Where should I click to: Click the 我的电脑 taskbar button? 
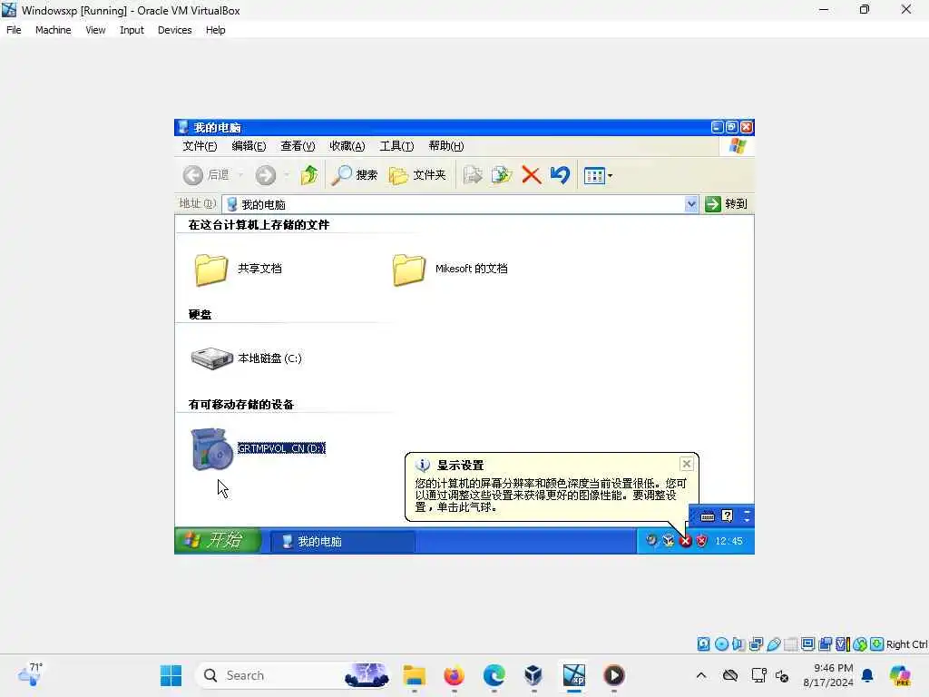342,541
